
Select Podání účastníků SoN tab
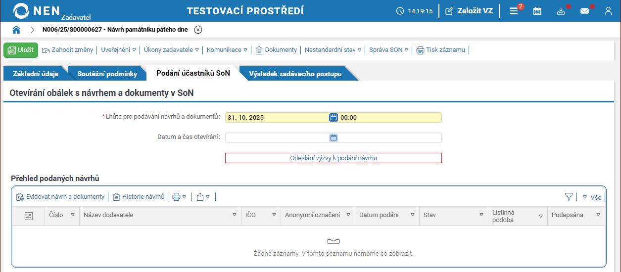193,73
